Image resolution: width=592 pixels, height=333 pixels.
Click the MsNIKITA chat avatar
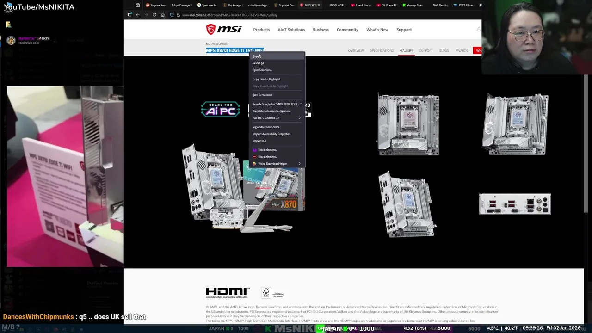(11, 41)
